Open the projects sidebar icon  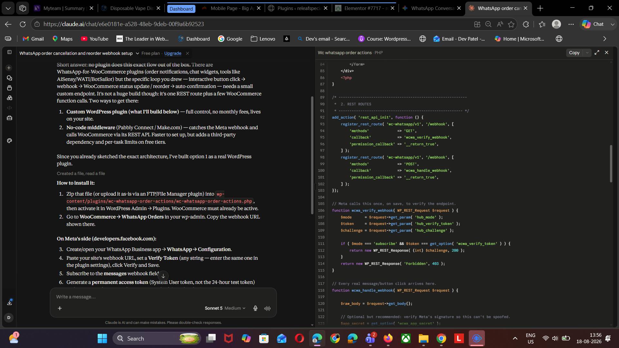(9, 88)
